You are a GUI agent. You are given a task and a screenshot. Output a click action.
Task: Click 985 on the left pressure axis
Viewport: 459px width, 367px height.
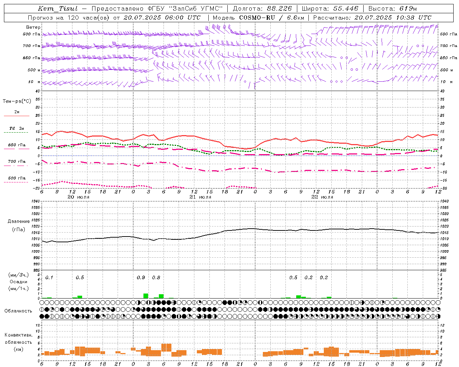tap(37, 270)
